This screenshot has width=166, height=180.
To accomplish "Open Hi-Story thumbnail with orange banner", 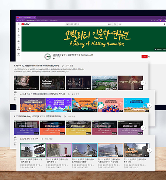I will (x=52, y=128).
